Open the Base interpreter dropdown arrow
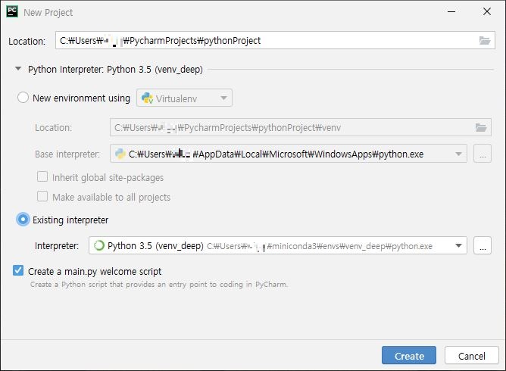The height and width of the screenshot is (371, 506). tap(458, 154)
